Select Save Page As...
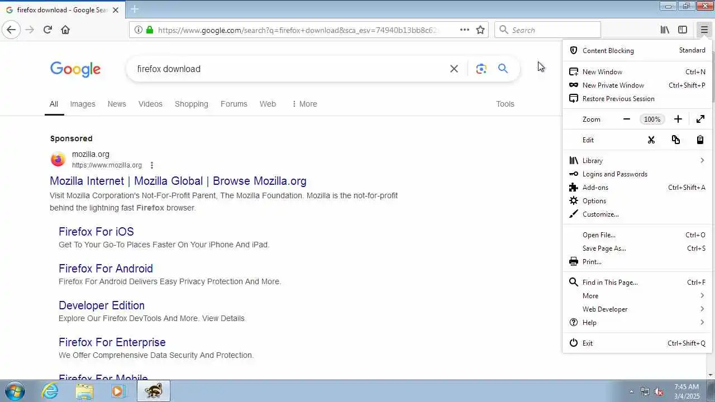 [637, 248]
